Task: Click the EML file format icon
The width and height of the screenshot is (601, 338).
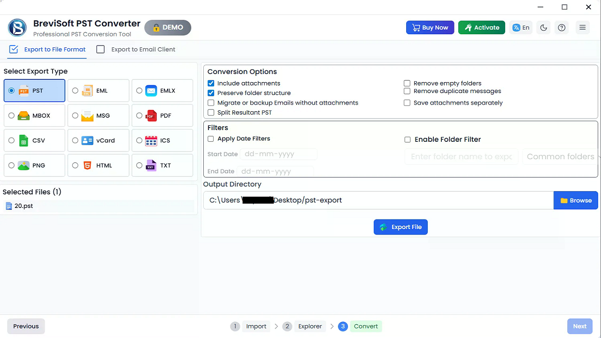Action: tap(87, 91)
